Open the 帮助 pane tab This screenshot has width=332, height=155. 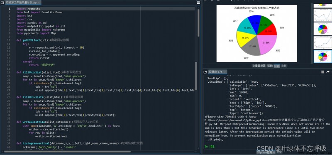pos(270,66)
